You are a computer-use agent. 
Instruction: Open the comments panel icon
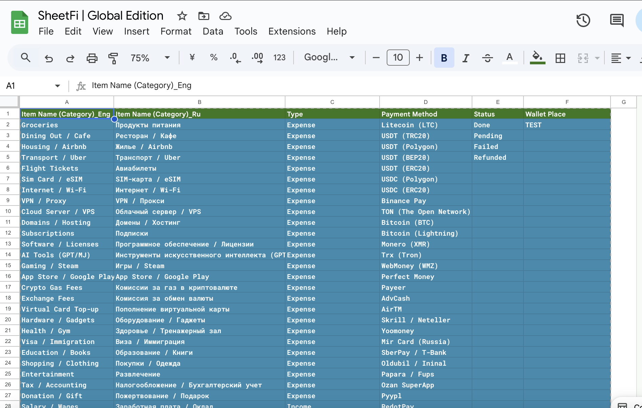tap(617, 20)
